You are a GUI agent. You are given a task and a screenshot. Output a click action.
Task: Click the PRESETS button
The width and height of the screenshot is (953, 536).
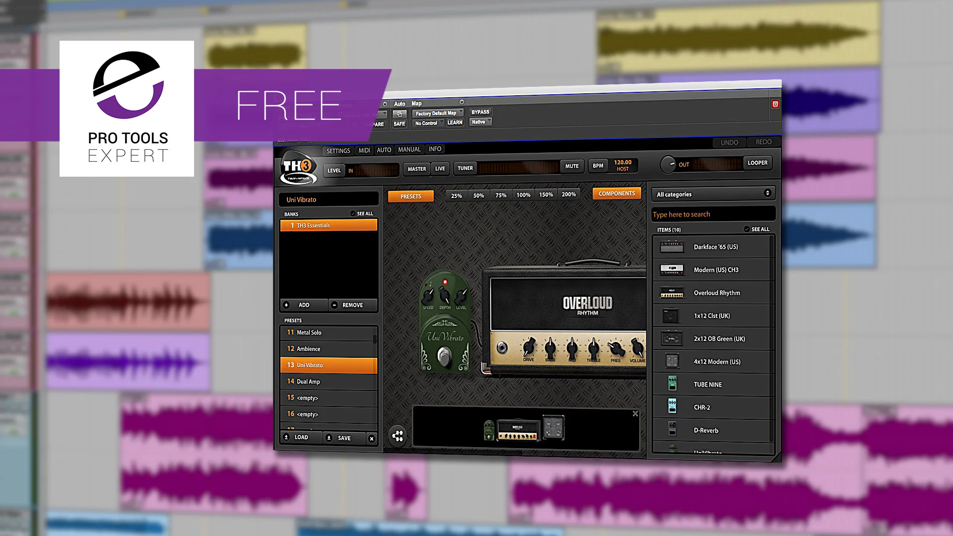(x=410, y=197)
